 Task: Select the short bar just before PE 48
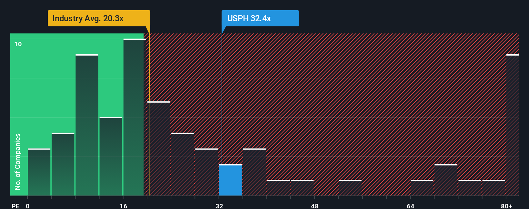click(302, 188)
